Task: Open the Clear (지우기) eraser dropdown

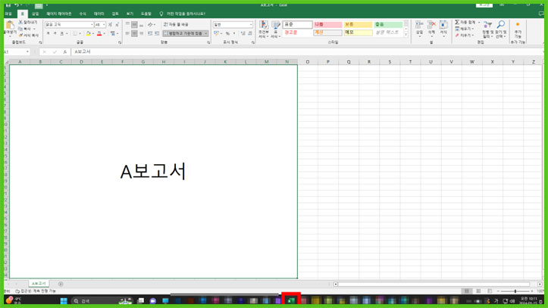Action: tap(465, 36)
